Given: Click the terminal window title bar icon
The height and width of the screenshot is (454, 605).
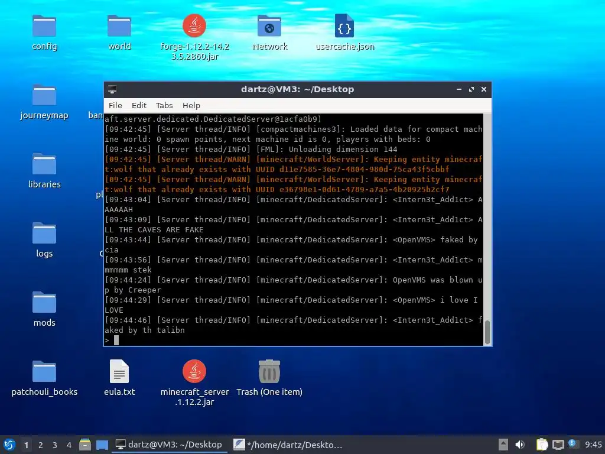Looking at the screenshot, I should [x=112, y=89].
